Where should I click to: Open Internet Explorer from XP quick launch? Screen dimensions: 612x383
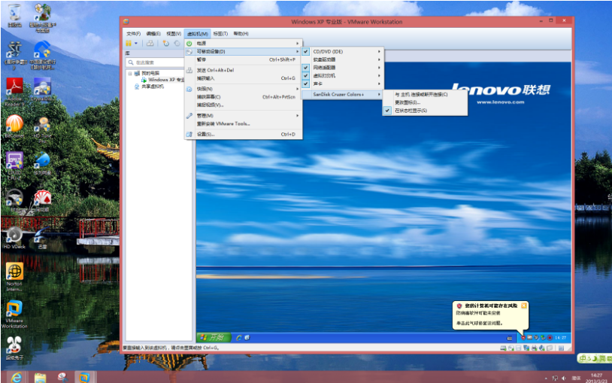[239, 338]
